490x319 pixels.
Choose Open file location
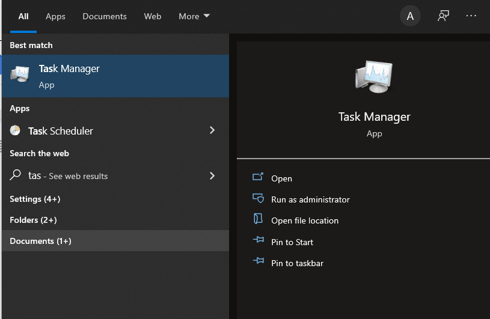[x=305, y=220]
